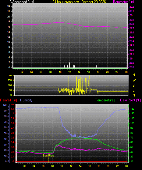
Task: Click the 10 value on the humidity axis
Action: click(5, 156)
